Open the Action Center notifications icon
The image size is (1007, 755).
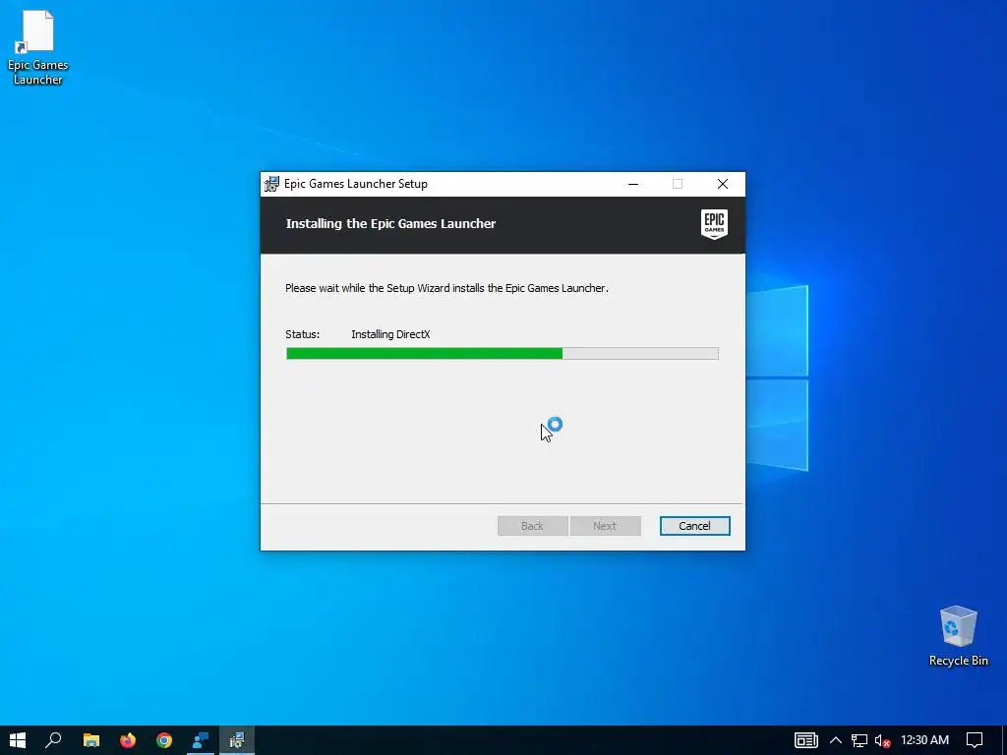click(x=975, y=740)
